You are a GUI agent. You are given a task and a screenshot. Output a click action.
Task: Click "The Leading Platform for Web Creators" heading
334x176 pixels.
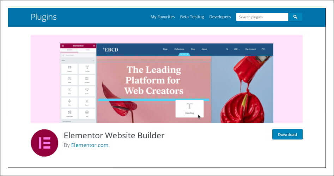click(154, 80)
